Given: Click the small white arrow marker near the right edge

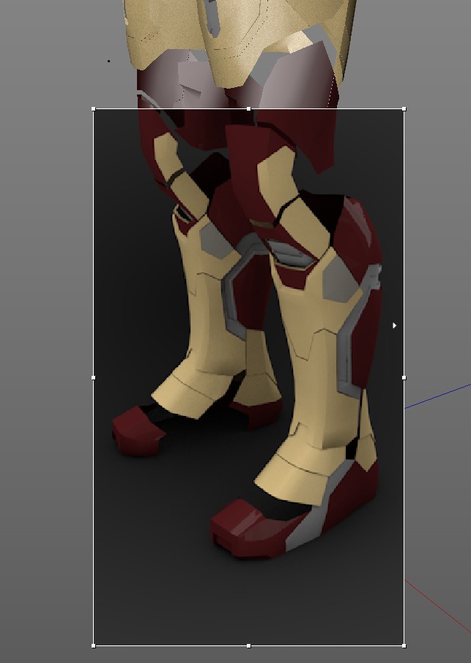Looking at the screenshot, I should pos(394,325).
